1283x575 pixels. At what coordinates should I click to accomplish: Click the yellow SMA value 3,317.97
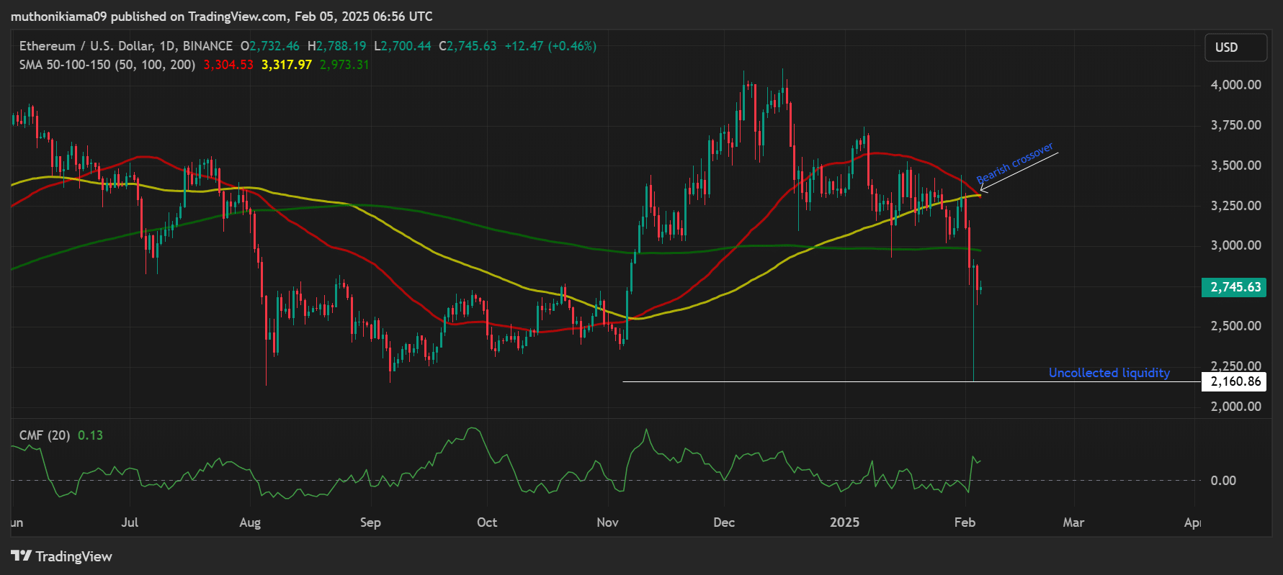click(x=286, y=65)
